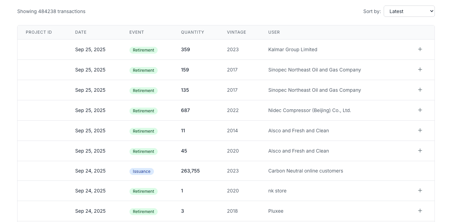
Task: Click the PROJECT ID column header
Action: [39, 32]
